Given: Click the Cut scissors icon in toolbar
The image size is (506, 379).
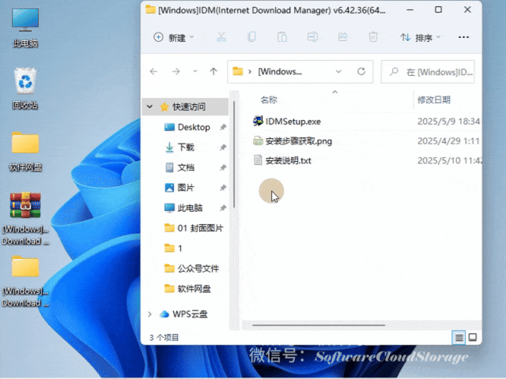Looking at the screenshot, I should click(x=221, y=37).
